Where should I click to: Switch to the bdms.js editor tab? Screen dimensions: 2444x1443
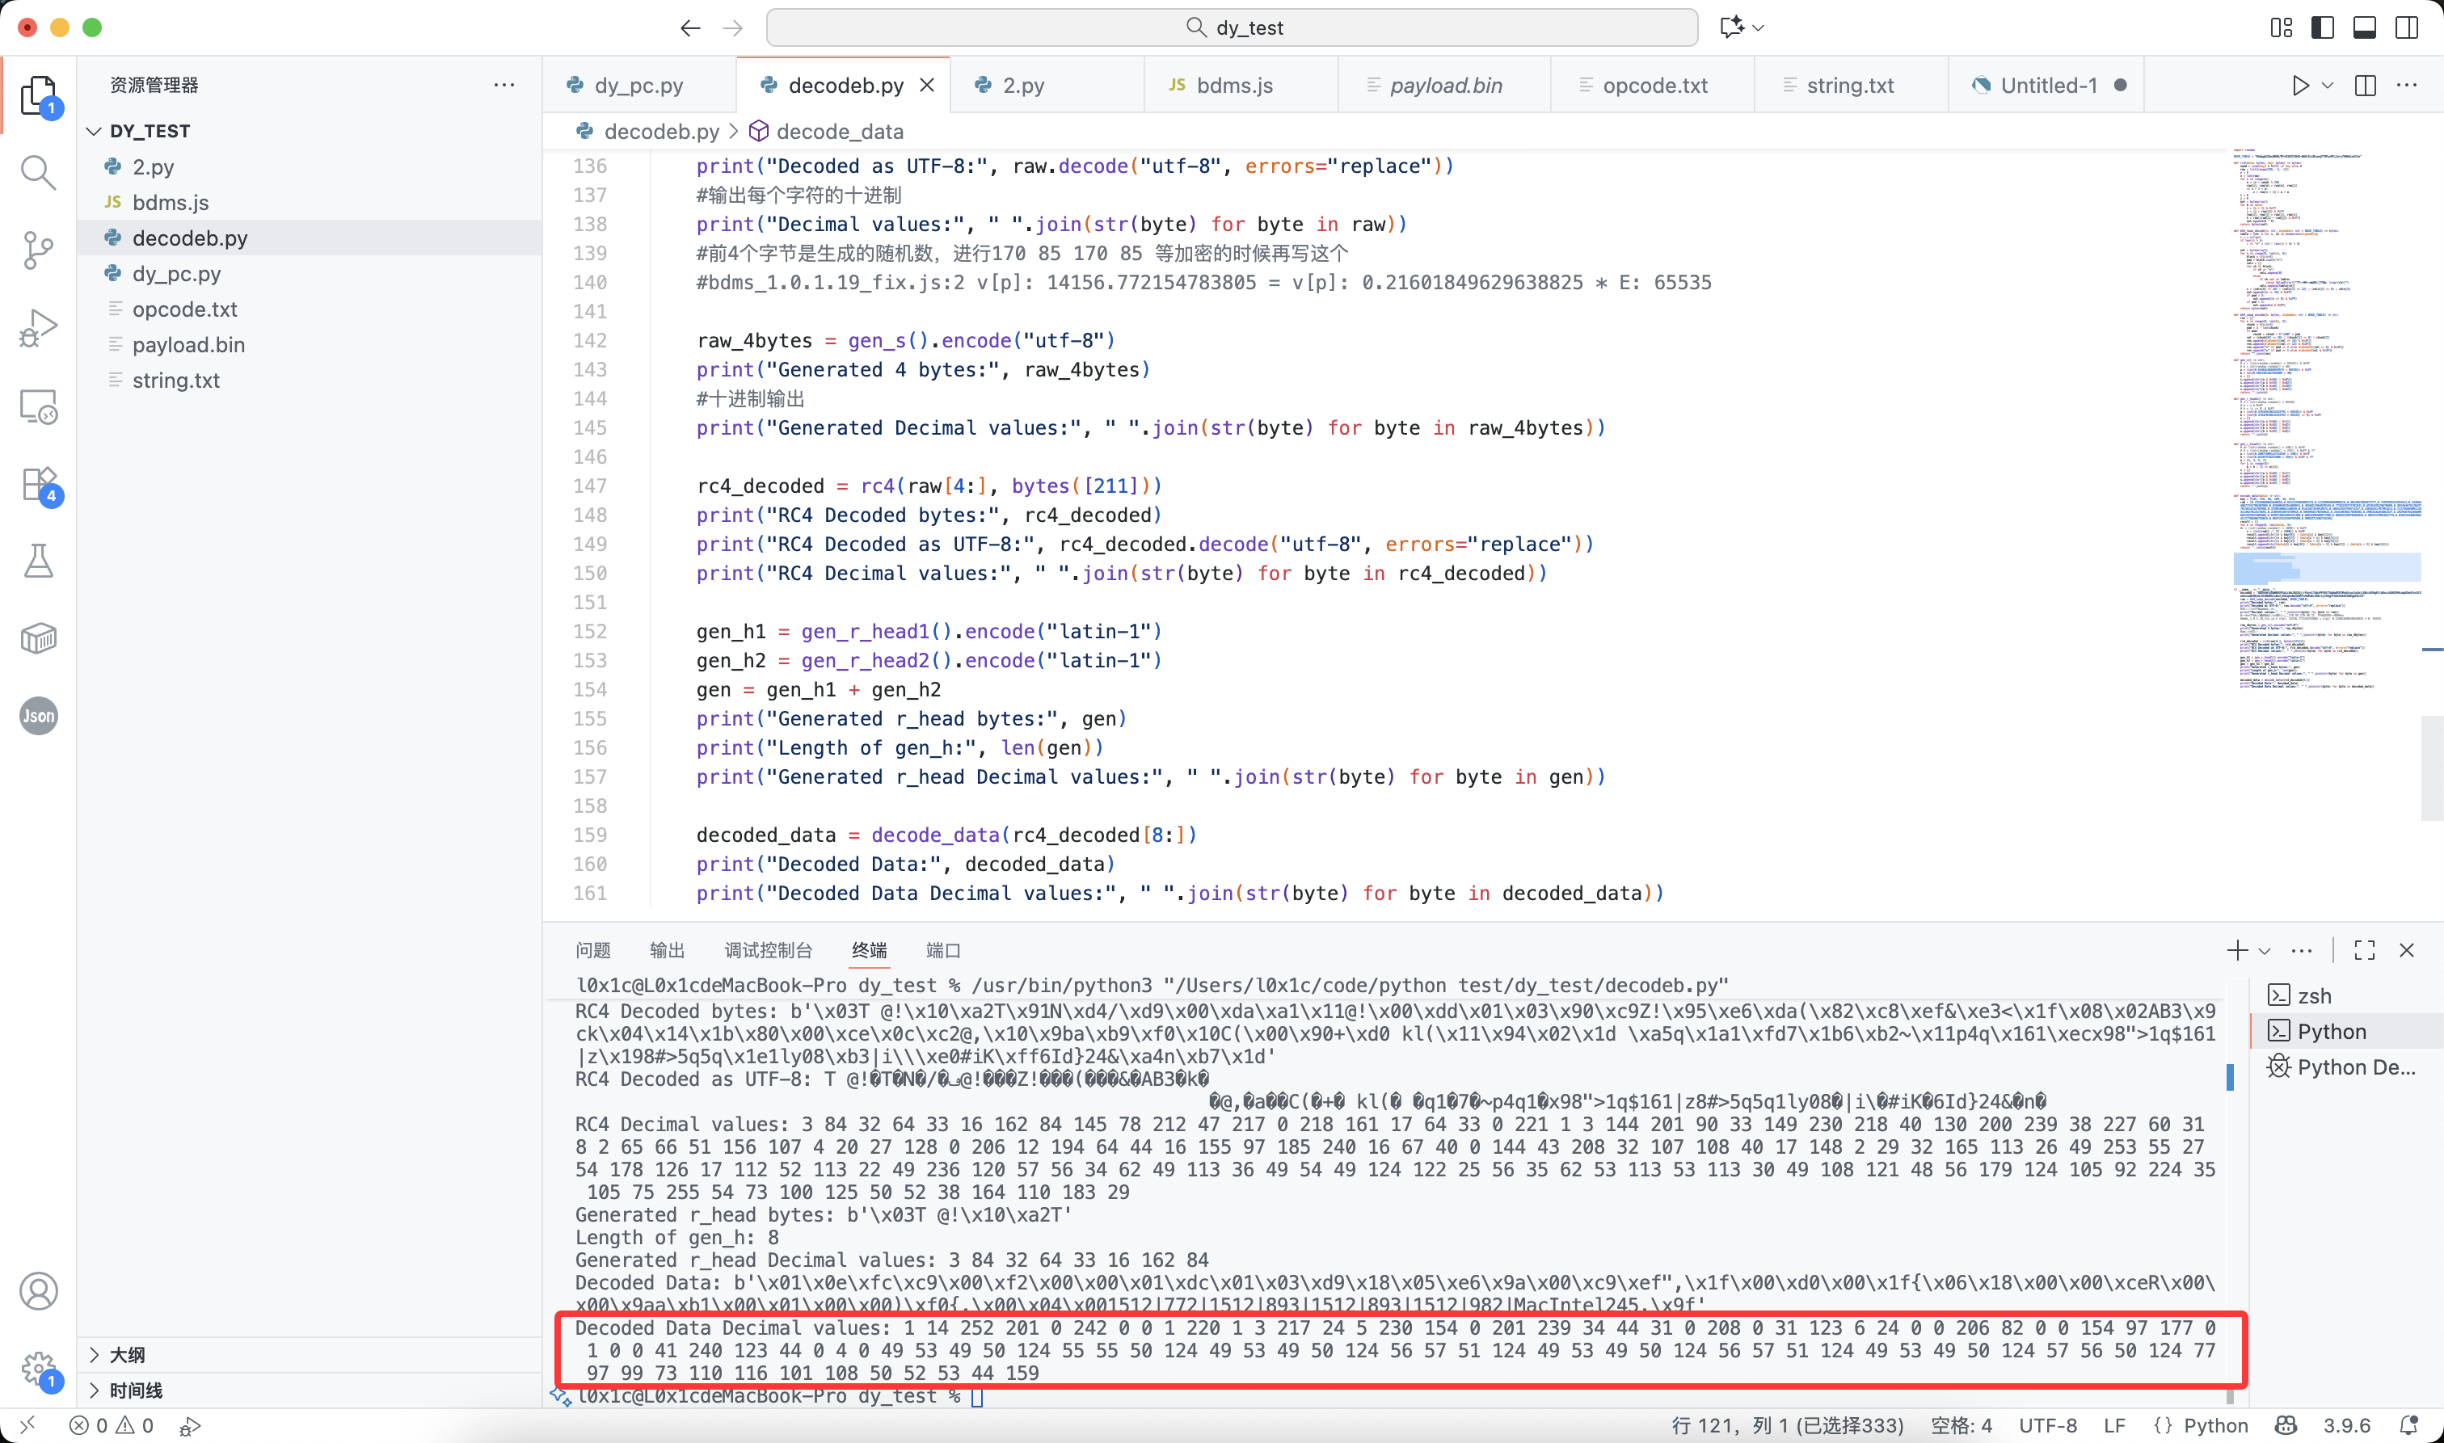pos(1233,86)
